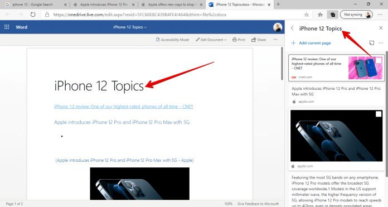Close the Apple offers new ways tab
The height and width of the screenshot is (207, 388).
click(201, 4)
